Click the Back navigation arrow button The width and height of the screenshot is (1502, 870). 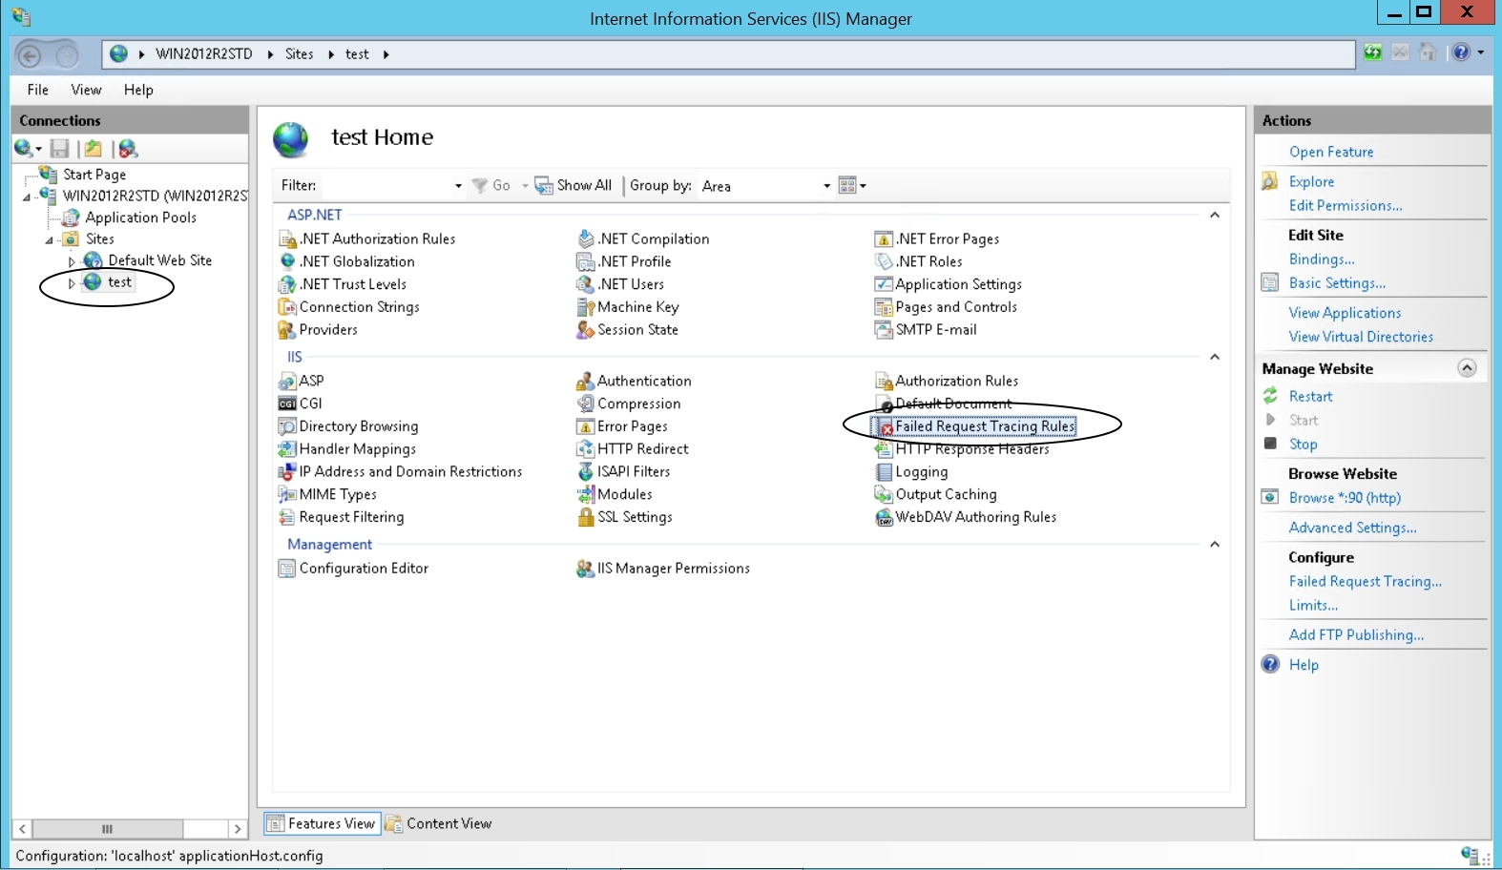pos(30,55)
